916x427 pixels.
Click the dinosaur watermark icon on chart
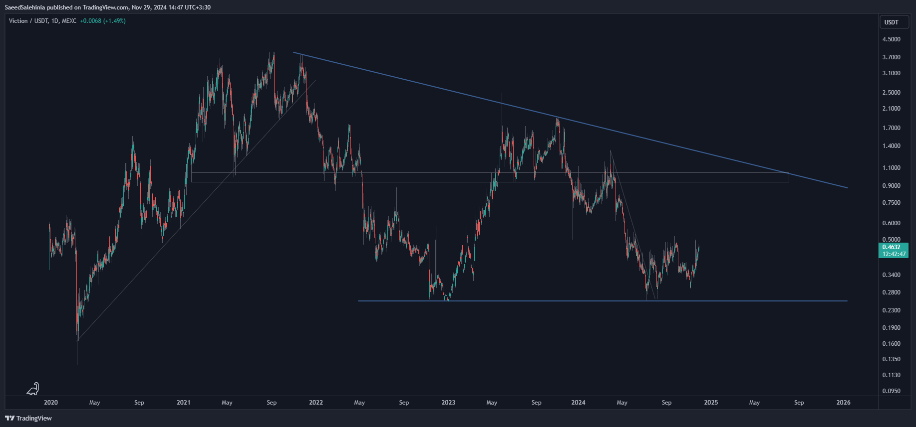tap(33, 389)
